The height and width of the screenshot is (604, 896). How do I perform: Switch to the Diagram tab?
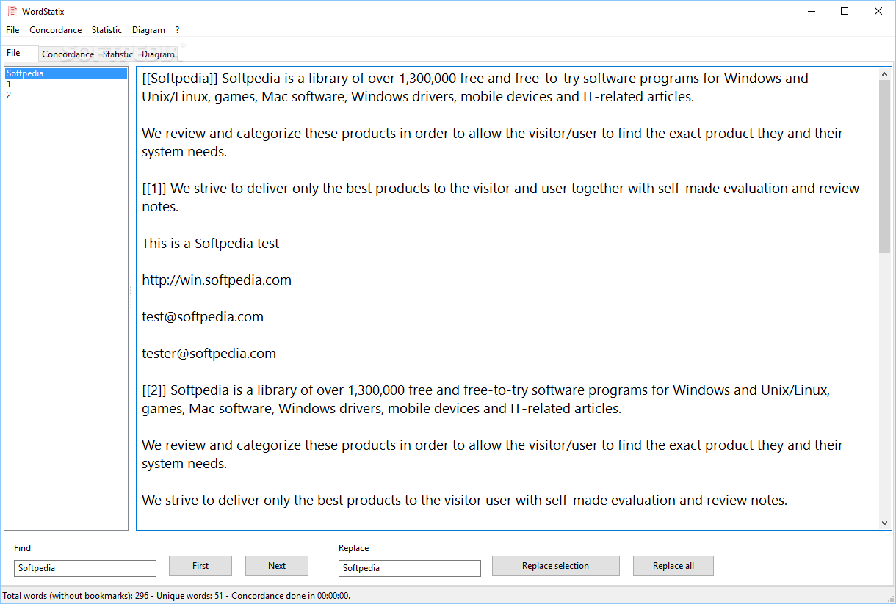pos(158,54)
